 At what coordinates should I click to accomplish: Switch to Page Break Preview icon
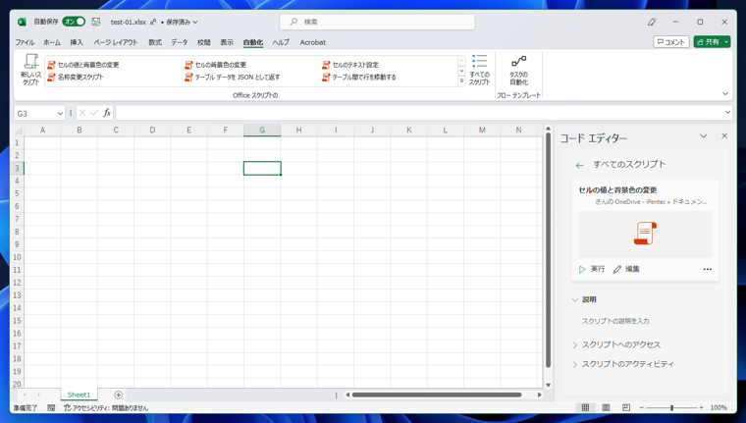coord(626,407)
